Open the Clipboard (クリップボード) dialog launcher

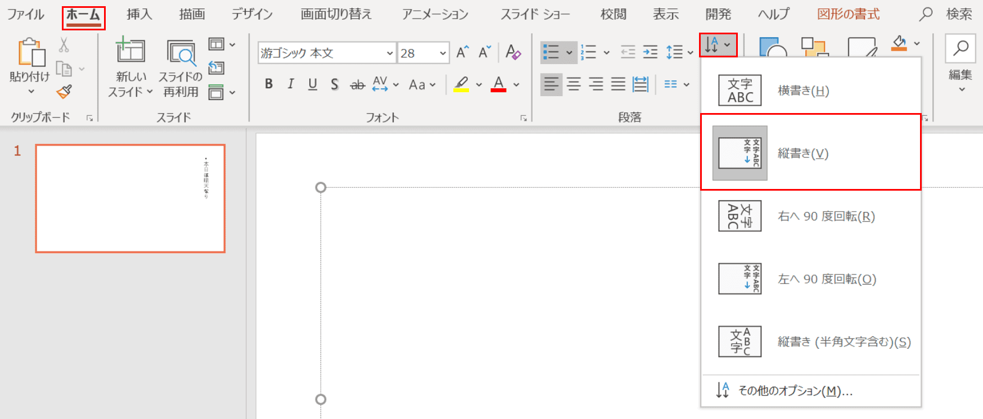pyautogui.click(x=89, y=118)
